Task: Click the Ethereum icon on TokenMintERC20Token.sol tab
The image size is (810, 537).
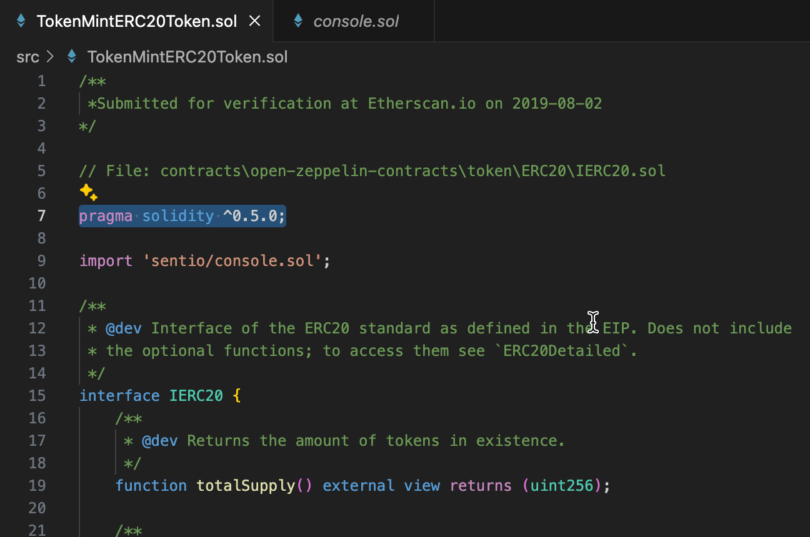Action: tap(21, 21)
